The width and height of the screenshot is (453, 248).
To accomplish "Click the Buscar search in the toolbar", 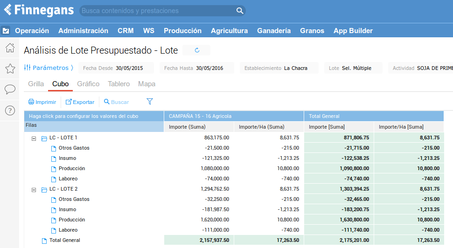I will pyautogui.click(x=116, y=102).
